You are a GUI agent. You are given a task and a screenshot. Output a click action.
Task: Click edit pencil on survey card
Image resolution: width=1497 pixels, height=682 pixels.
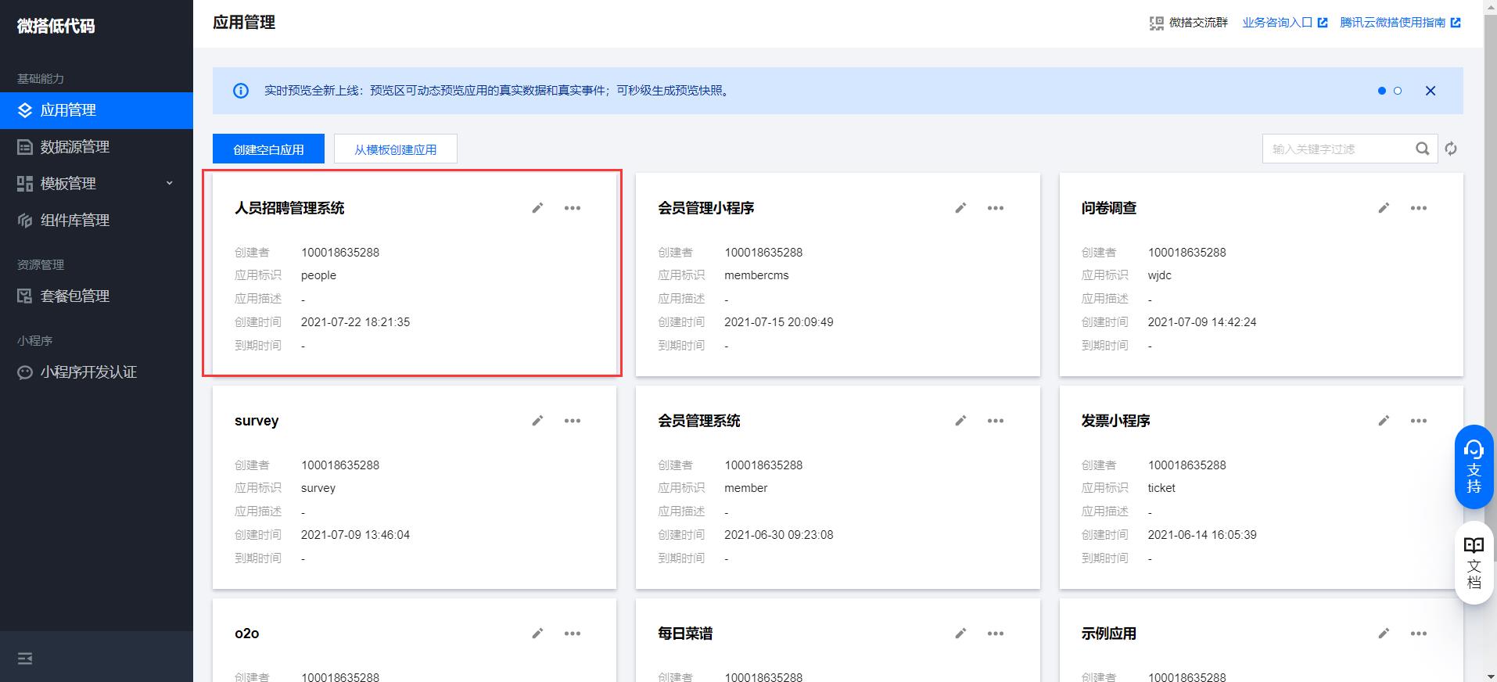point(537,421)
